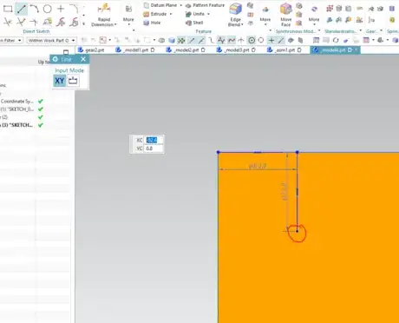The height and width of the screenshot is (323, 399).
Task: Select the Rectangle sketch tool
Action: tap(8, 9)
